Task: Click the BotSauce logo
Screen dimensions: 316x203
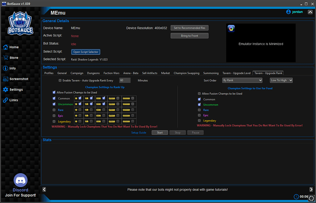Action: coord(20,23)
